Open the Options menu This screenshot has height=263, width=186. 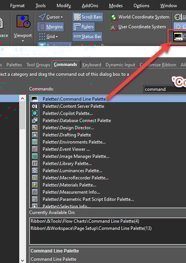[x=141, y=6]
